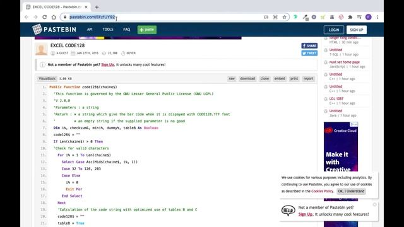Viewport: 404px width, 227px height.
Task: Open the TOOLS menu item
Action: [108, 30]
